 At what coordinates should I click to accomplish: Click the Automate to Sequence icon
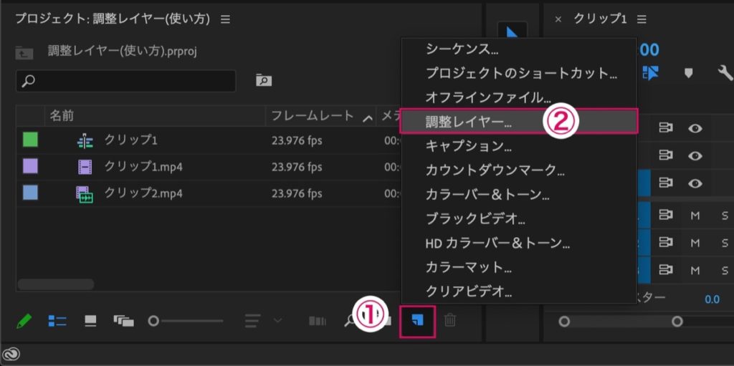[318, 321]
